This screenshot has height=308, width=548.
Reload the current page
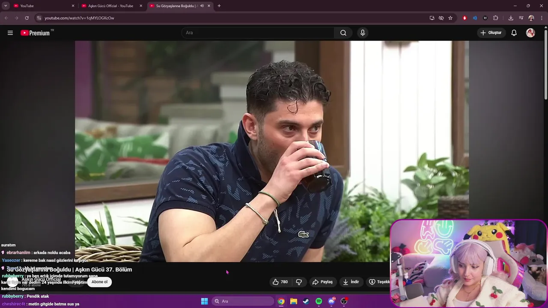(x=27, y=18)
